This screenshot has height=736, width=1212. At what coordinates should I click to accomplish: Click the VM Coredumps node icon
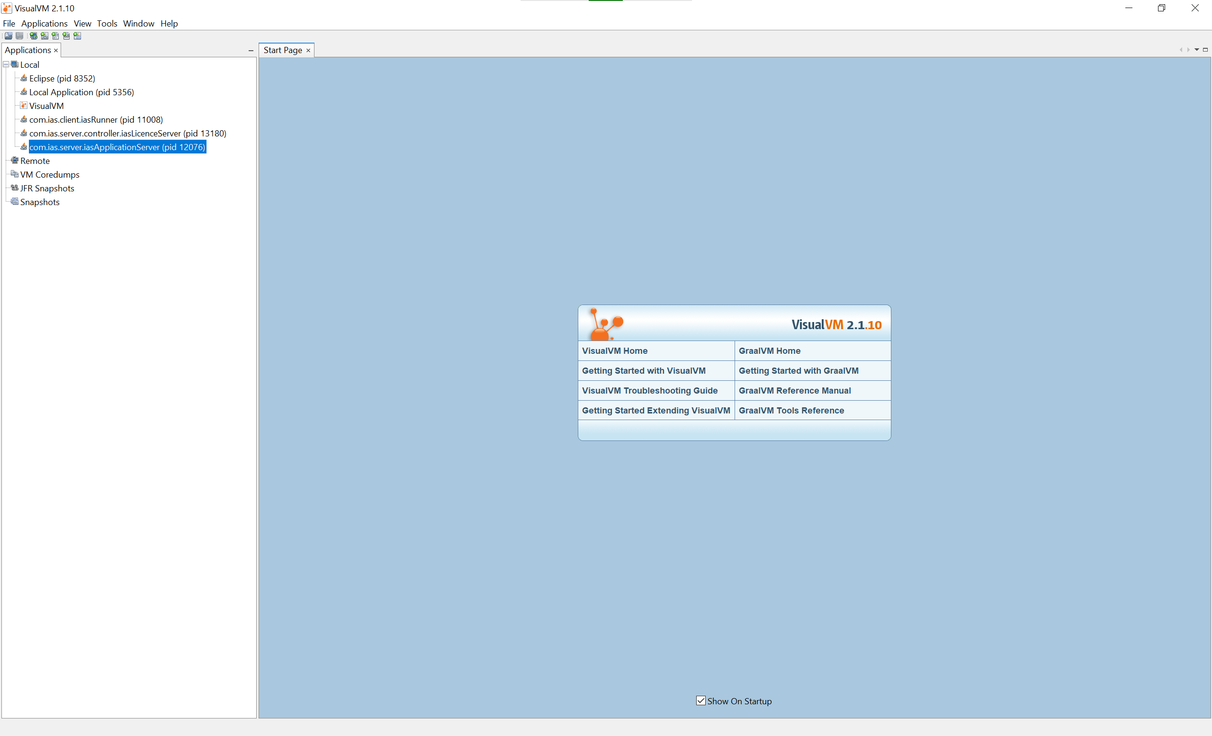[15, 174]
